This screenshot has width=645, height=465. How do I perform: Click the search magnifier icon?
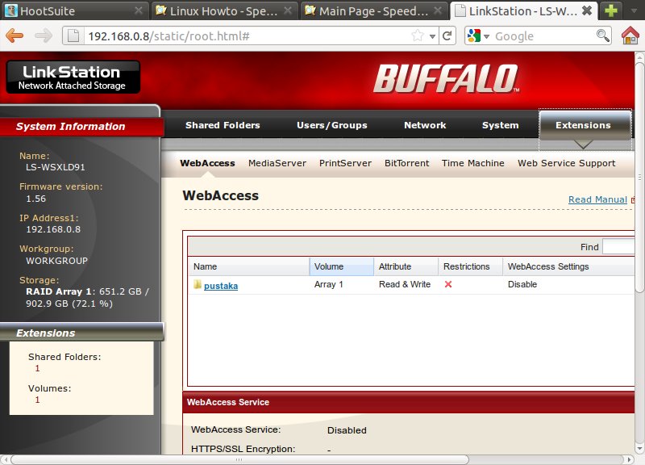pyautogui.click(x=603, y=36)
